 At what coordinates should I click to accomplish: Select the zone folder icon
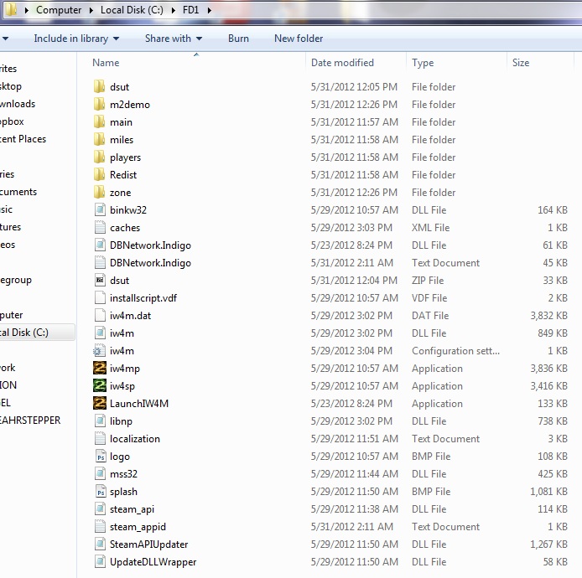(x=99, y=193)
